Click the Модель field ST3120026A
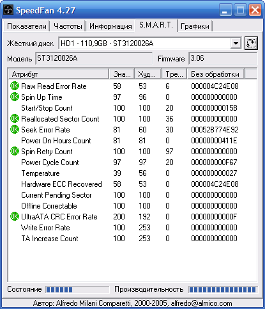Image resolution: width=265 pixels, height=309 pixels. 94,58
